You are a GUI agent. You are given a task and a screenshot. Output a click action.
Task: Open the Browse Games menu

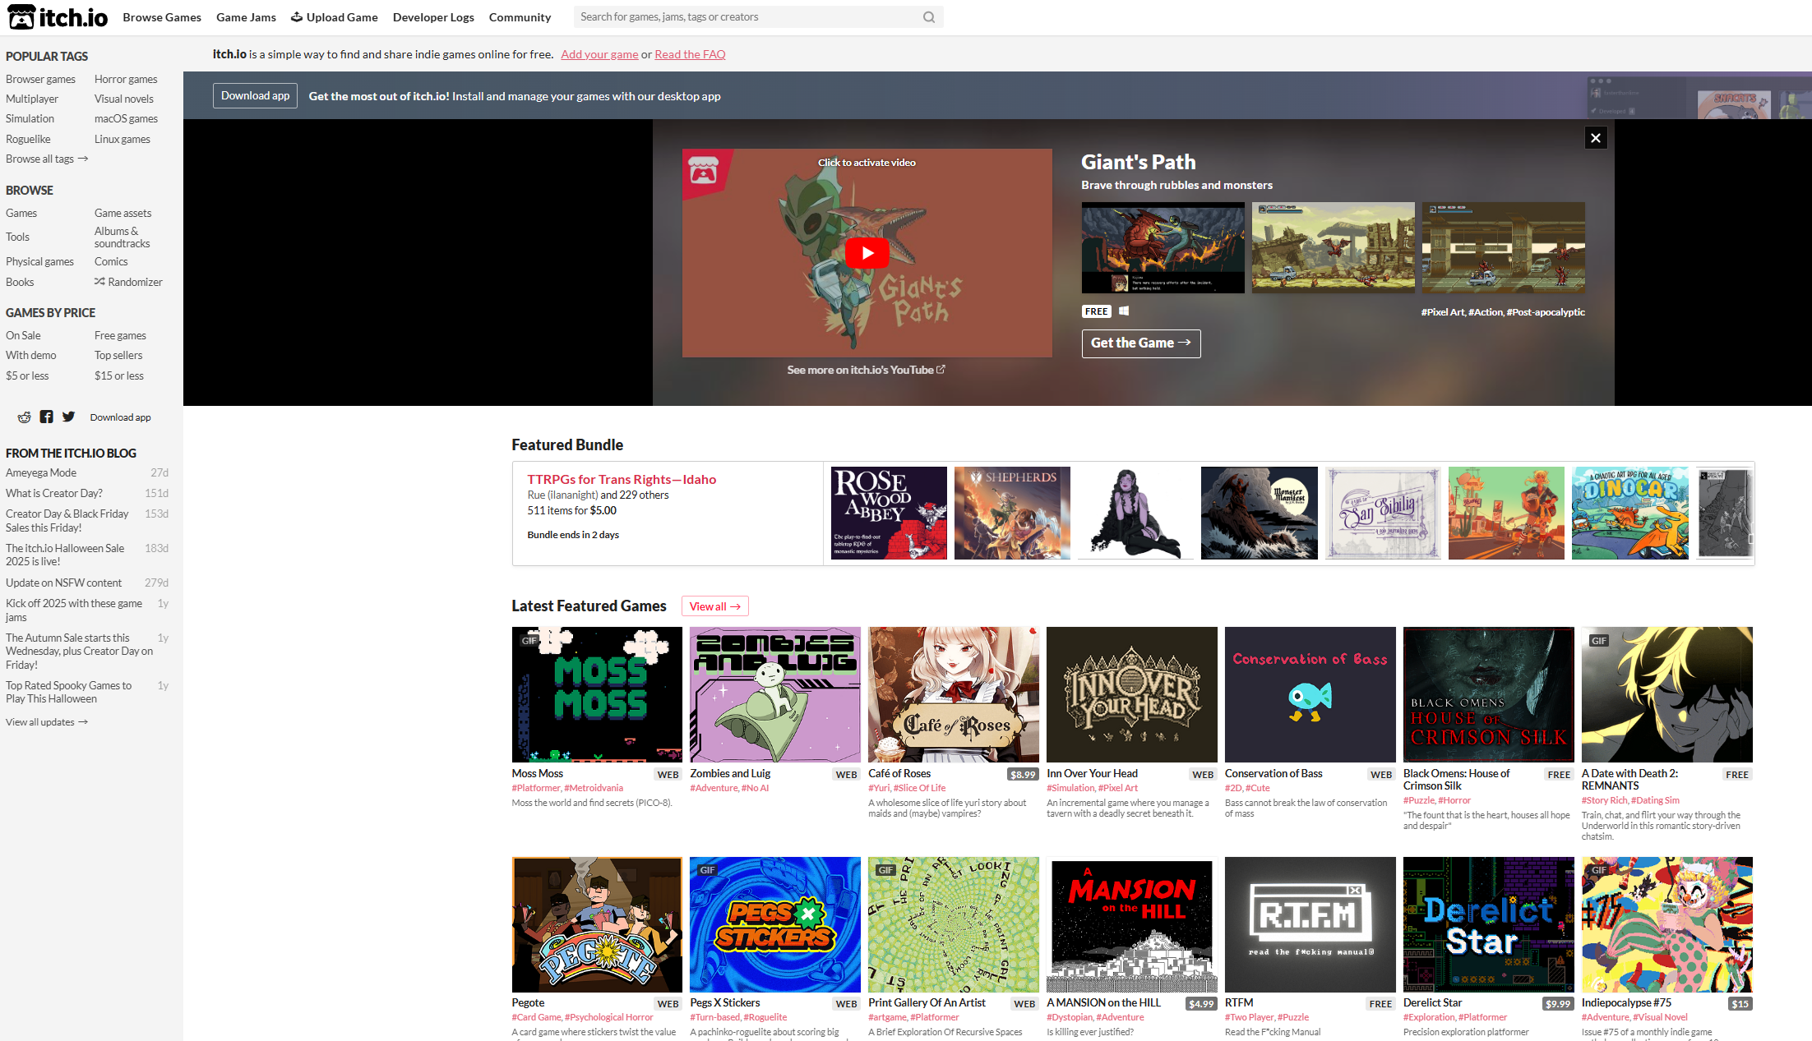pos(162,17)
